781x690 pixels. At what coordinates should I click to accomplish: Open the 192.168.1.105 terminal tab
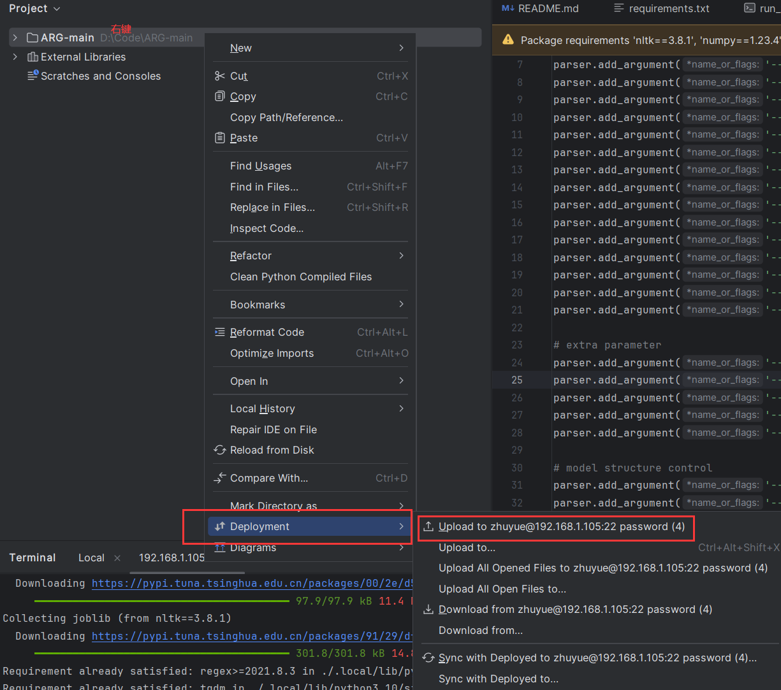coord(172,557)
